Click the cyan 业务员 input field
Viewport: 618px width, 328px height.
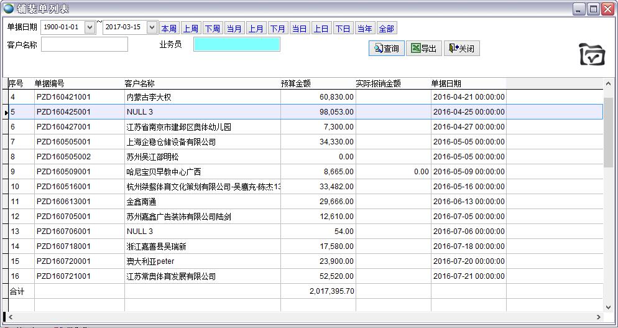click(x=236, y=44)
